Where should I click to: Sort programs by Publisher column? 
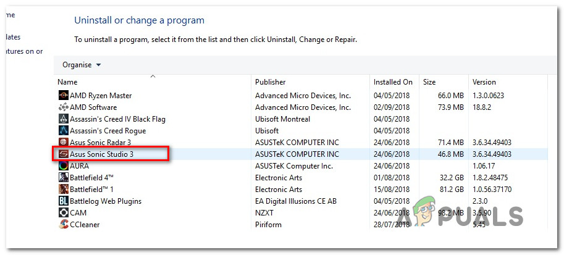(x=271, y=82)
